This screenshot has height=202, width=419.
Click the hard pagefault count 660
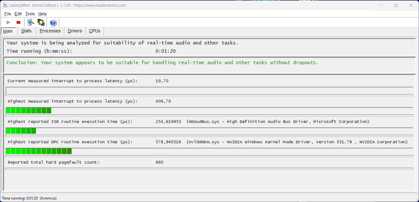(x=159, y=162)
